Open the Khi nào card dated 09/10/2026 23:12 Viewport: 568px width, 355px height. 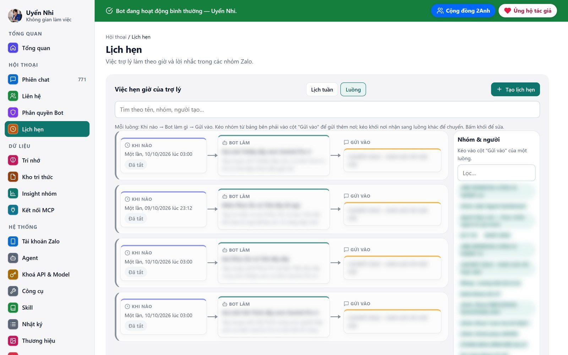[x=163, y=209]
